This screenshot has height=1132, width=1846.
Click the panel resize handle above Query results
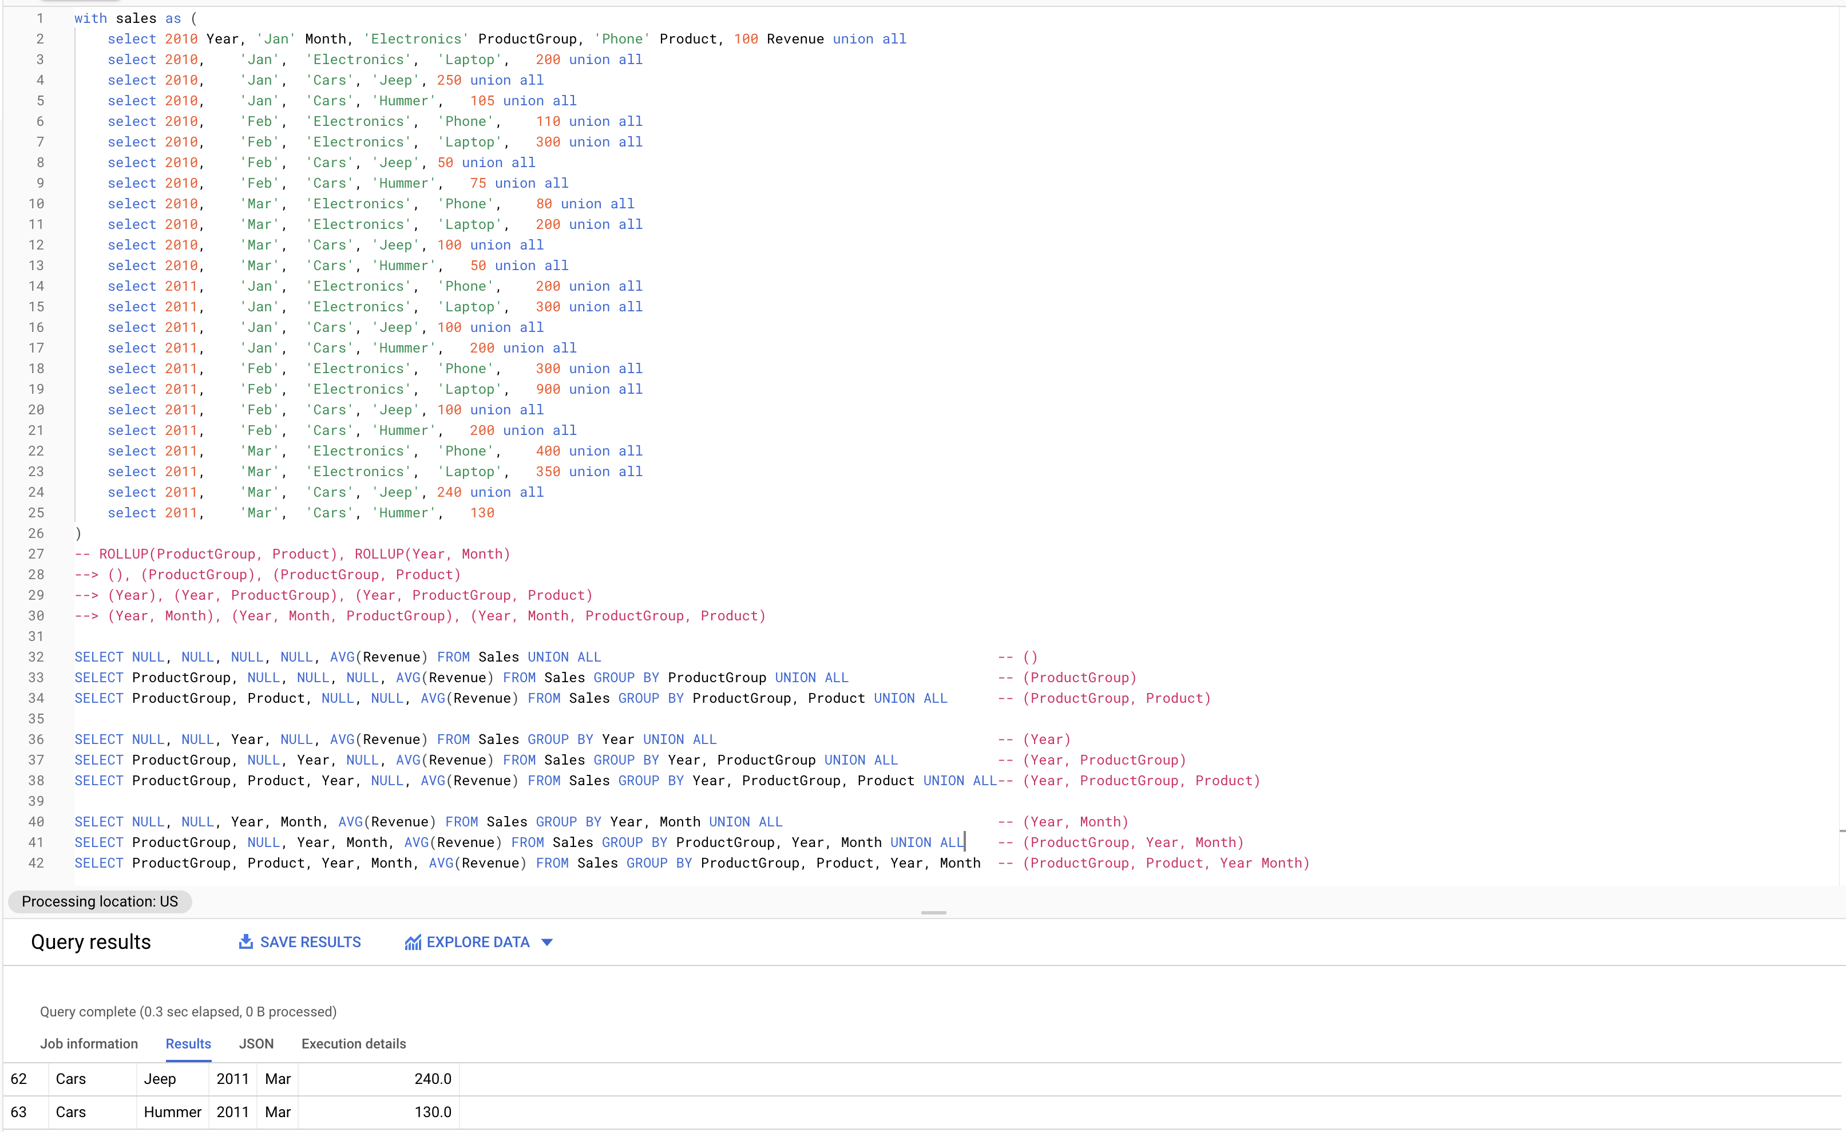[933, 912]
